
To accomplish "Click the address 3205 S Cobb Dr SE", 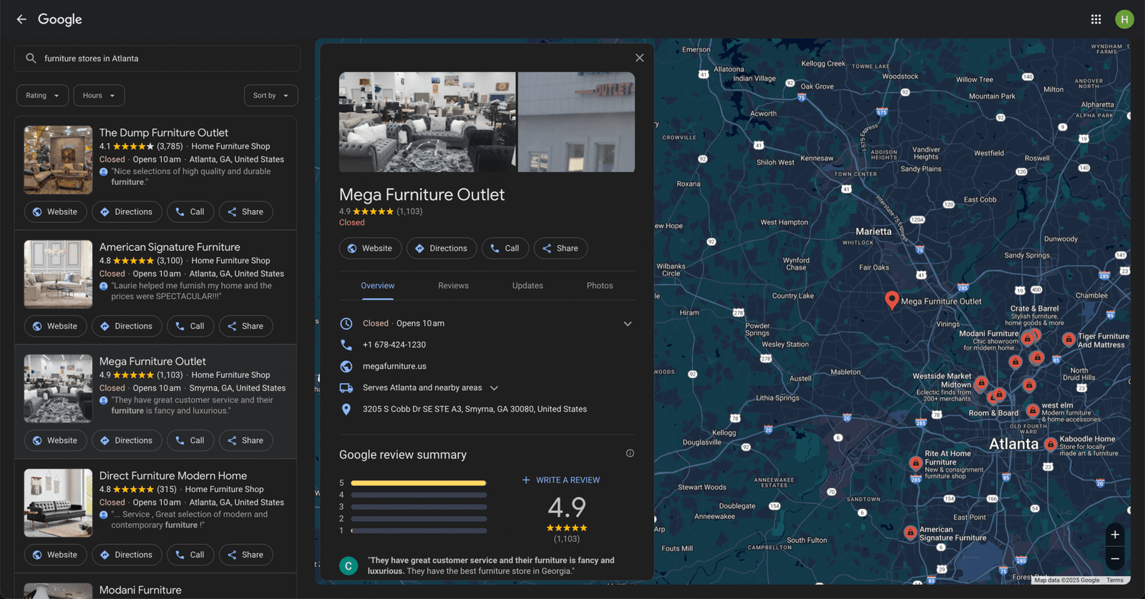I will [x=474, y=410].
